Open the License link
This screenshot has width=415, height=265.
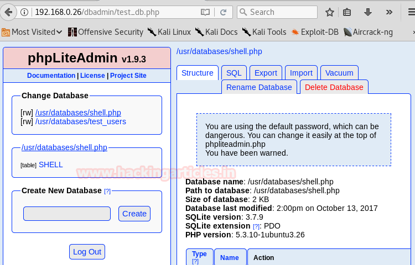pos(92,76)
